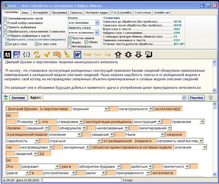Click the trash bin icon beside Перейти
The height and width of the screenshot is (184, 219).
[211, 98]
